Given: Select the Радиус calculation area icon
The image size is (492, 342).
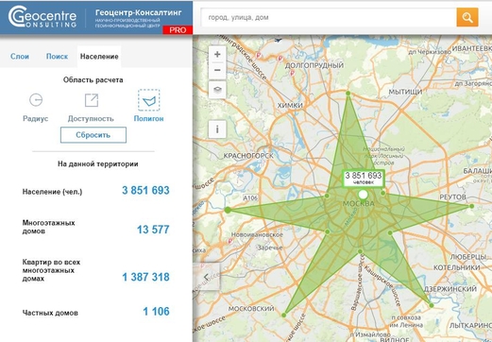Looking at the screenshot, I should pyautogui.click(x=36, y=100).
